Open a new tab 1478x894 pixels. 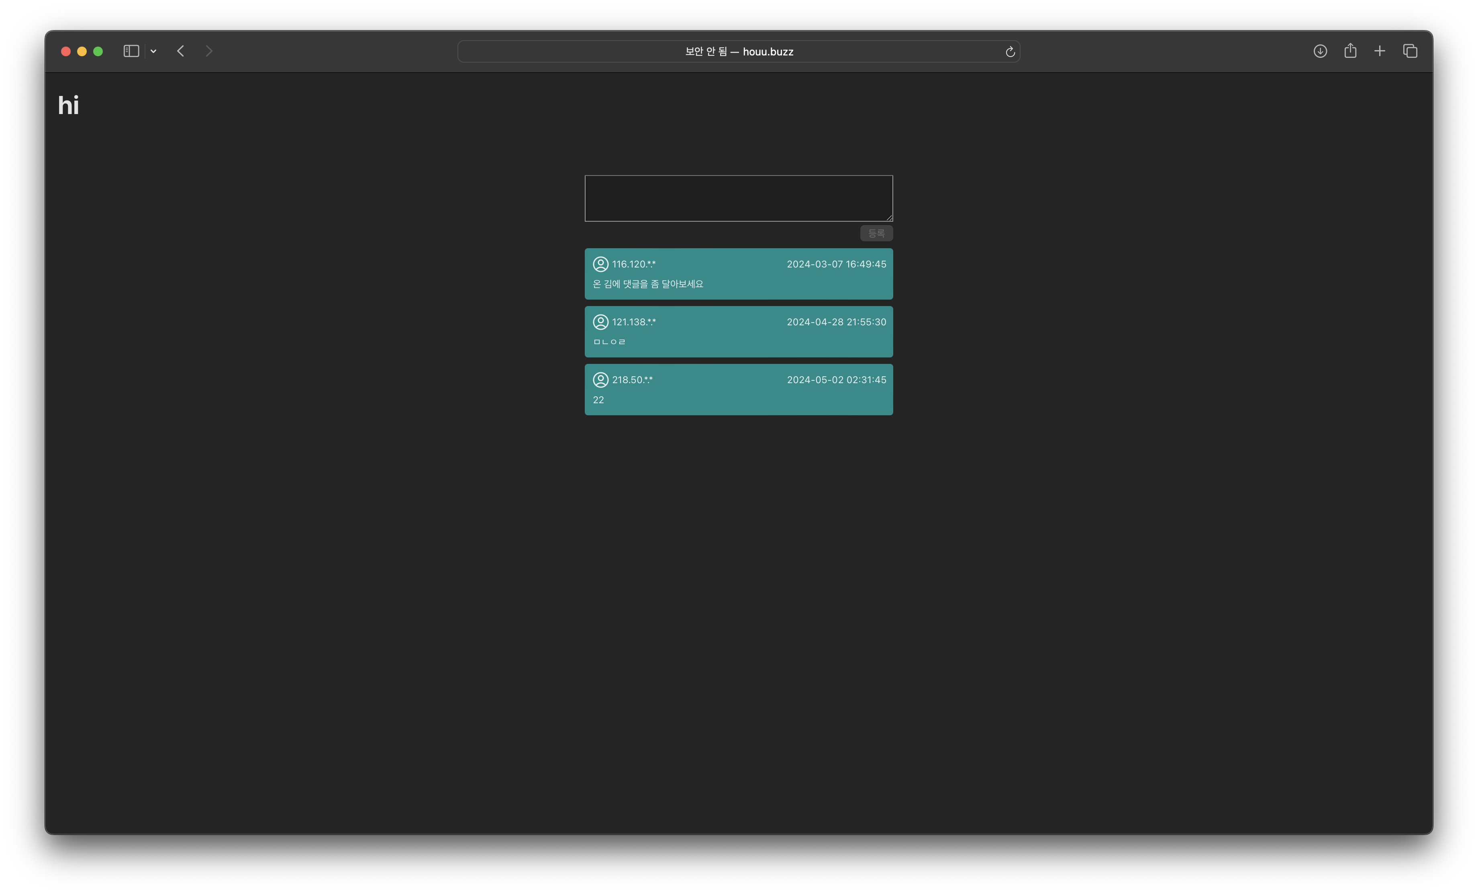1380,51
